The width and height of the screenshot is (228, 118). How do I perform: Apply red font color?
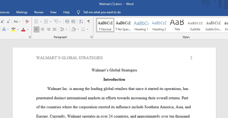click(x=23, y=29)
